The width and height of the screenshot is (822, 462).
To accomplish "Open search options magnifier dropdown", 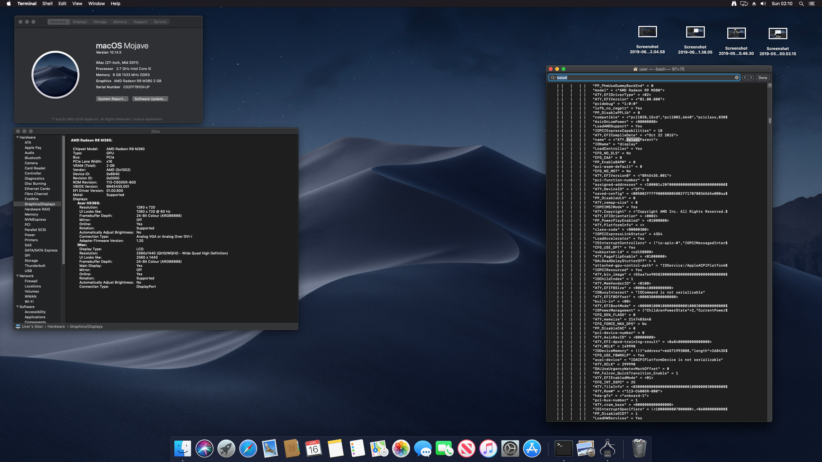I will [553, 78].
